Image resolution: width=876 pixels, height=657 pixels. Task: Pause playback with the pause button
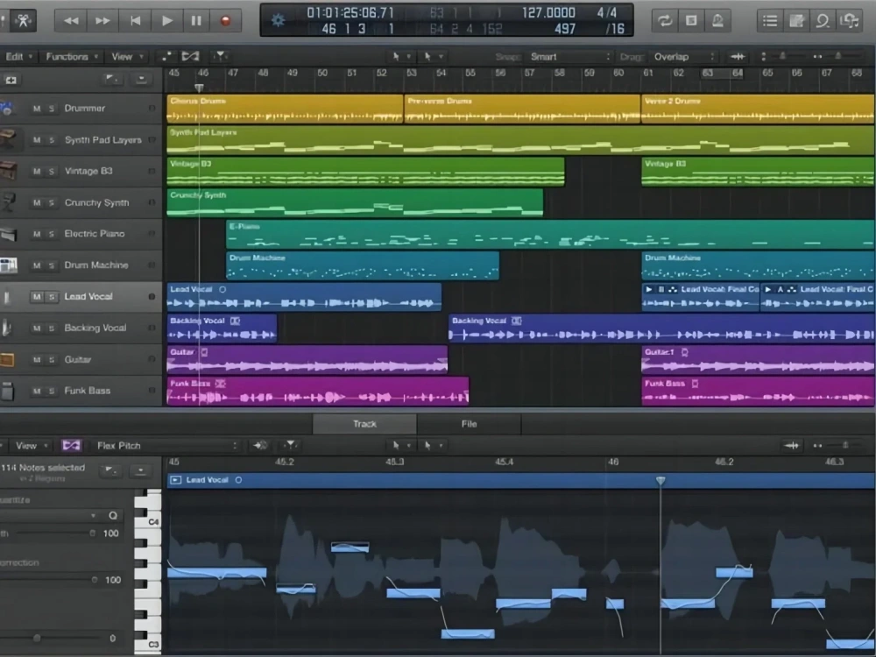point(196,21)
